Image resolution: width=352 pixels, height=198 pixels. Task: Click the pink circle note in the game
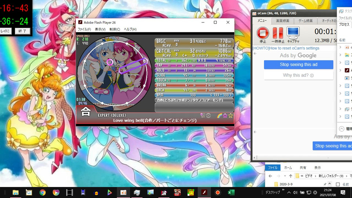coord(110,62)
